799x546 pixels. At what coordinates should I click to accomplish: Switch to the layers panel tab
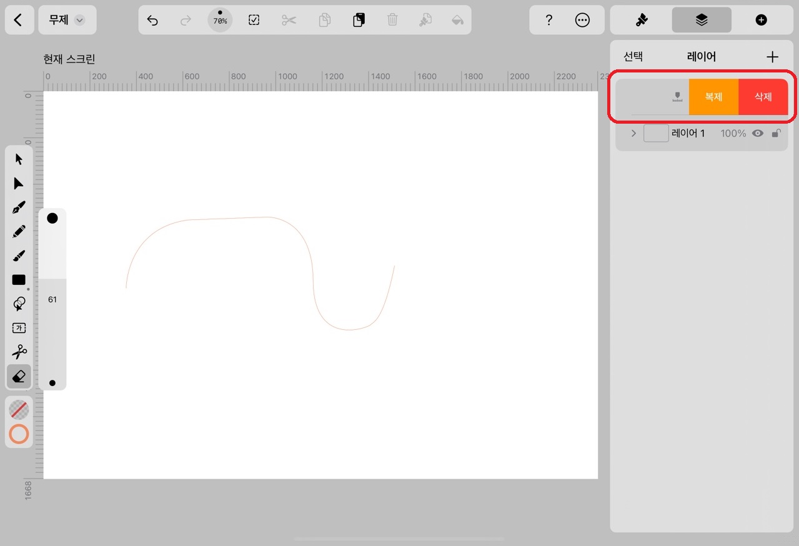tap(702, 20)
